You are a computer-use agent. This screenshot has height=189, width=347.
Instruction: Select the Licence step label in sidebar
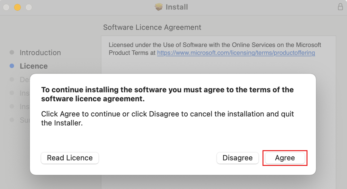pyautogui.click(x=33, y=66)
